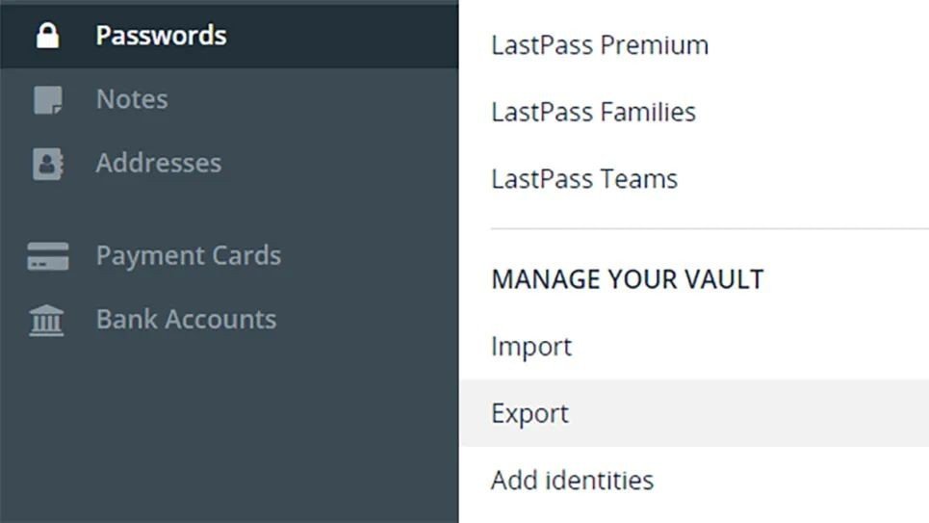The image size is (929, 523).
Task: Open Payment Cards from the sidebar
Action: coord(189,255)
